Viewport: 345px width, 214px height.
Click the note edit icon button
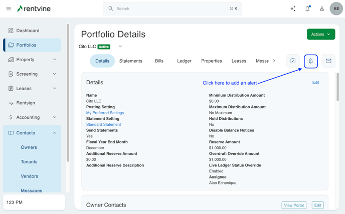[293, 61]
